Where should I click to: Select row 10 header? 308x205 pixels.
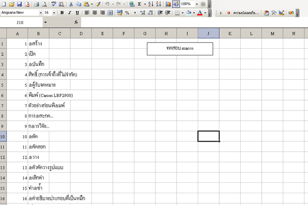[3, 136]
